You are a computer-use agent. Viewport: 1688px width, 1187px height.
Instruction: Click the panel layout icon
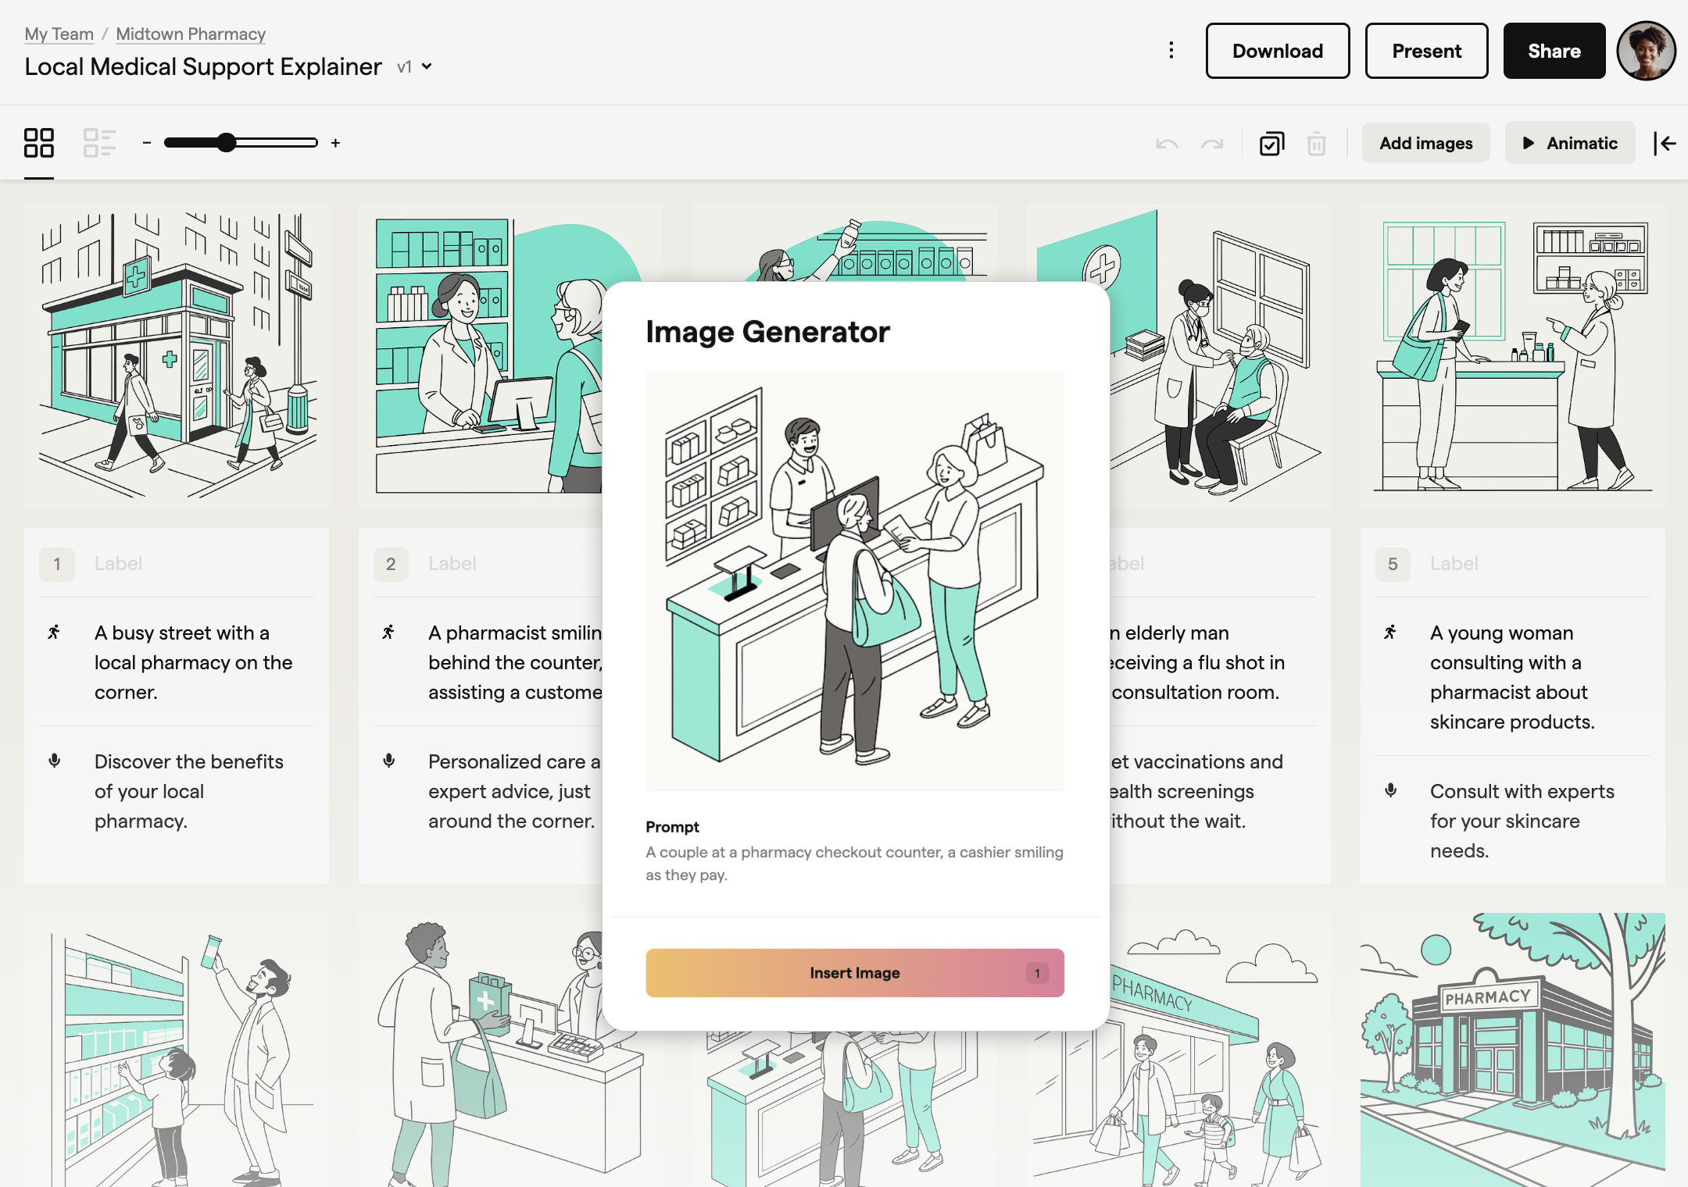click(x=99, y=143)
